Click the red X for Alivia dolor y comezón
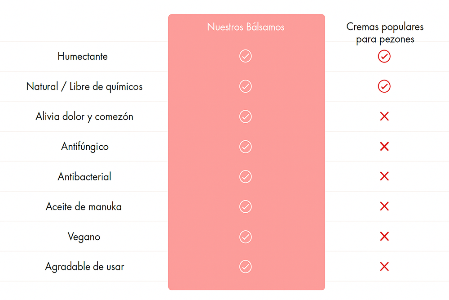The height and width of the screenshot is (300, 449). coord(384,116)
